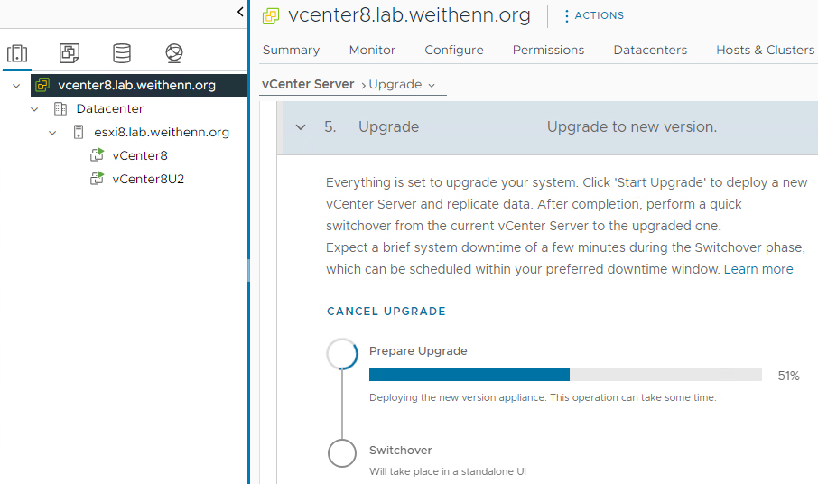Collapse step 5 Upgrade section

pyautogui.click(x=301, y=126)
